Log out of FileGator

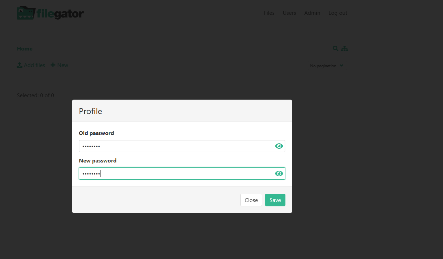[x=338, y=13]
